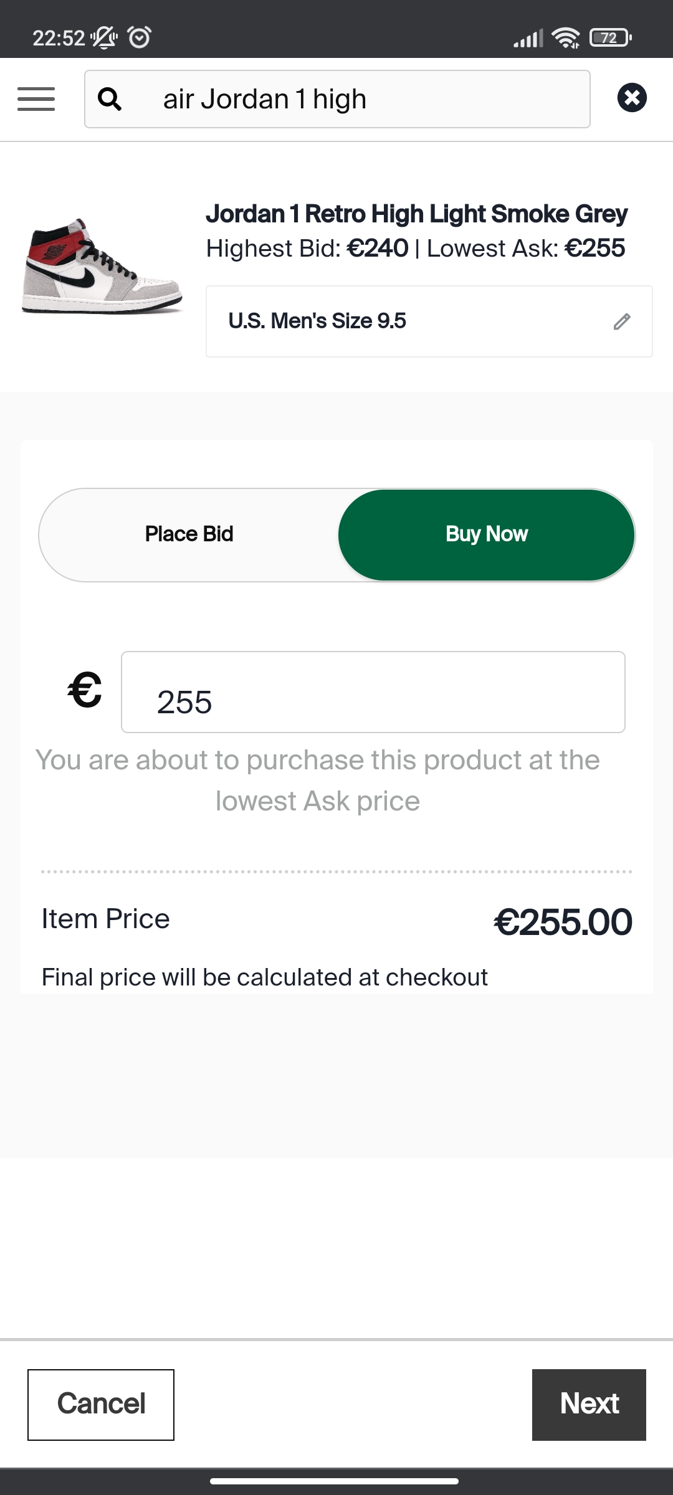The width and height of the screenshot is (673, 1495).
Task: Tap the signal strength icon
Action: point(528,39)
